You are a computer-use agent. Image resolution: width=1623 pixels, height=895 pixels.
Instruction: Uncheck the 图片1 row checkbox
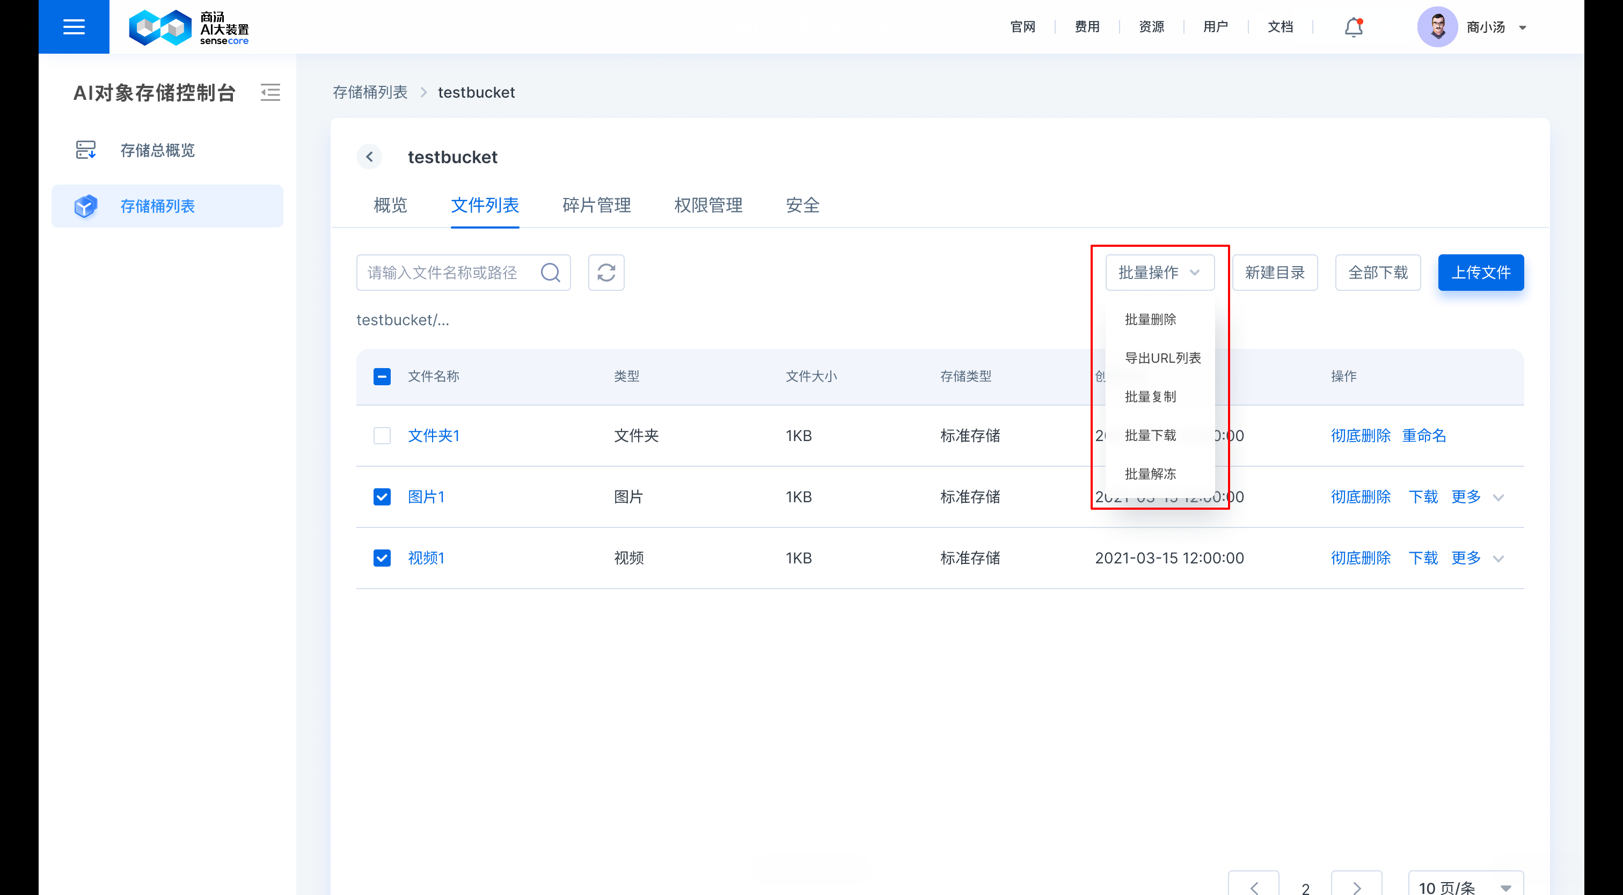382,497
